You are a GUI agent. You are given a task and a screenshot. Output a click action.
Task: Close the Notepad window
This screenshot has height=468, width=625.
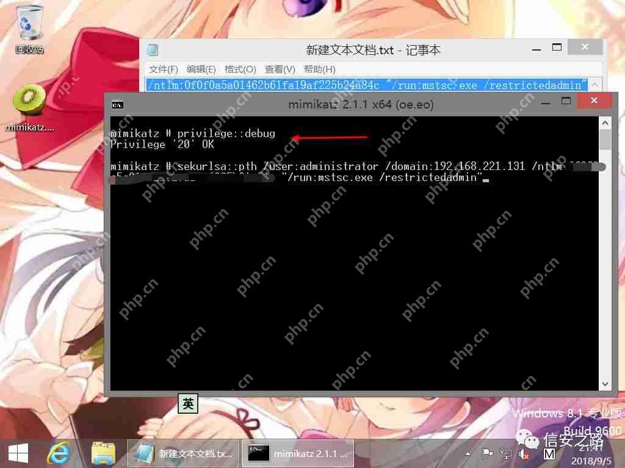[585, 48]
